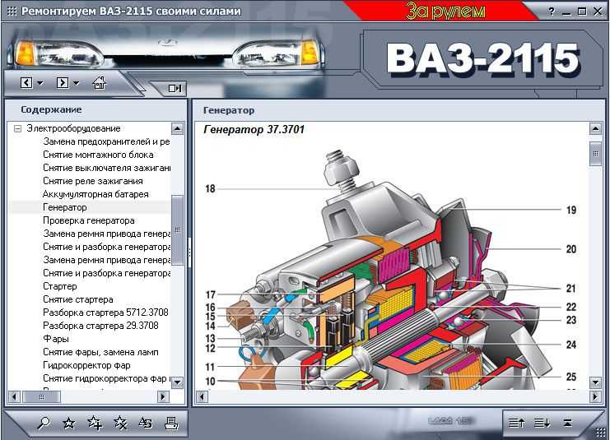Maximize the application window
The image size is (610, 440).
(x=582, y=12)
